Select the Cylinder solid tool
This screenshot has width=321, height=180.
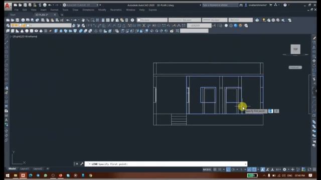coord(32,31)
